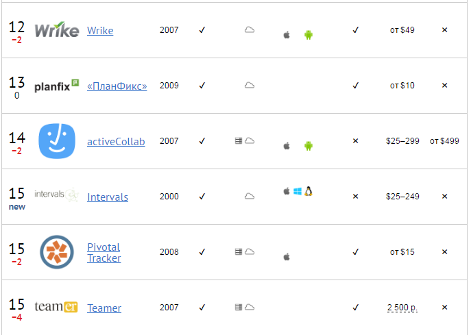Visit the Pivotal Tracker link
Viewport: 471px width, 335px height.
point(104,253)
